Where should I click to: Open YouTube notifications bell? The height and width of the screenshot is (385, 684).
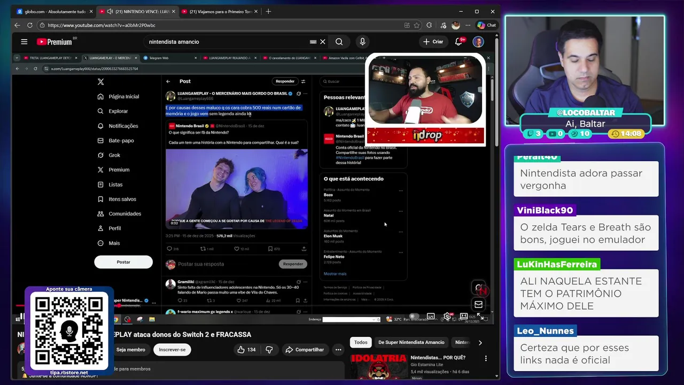pos(458,42)
